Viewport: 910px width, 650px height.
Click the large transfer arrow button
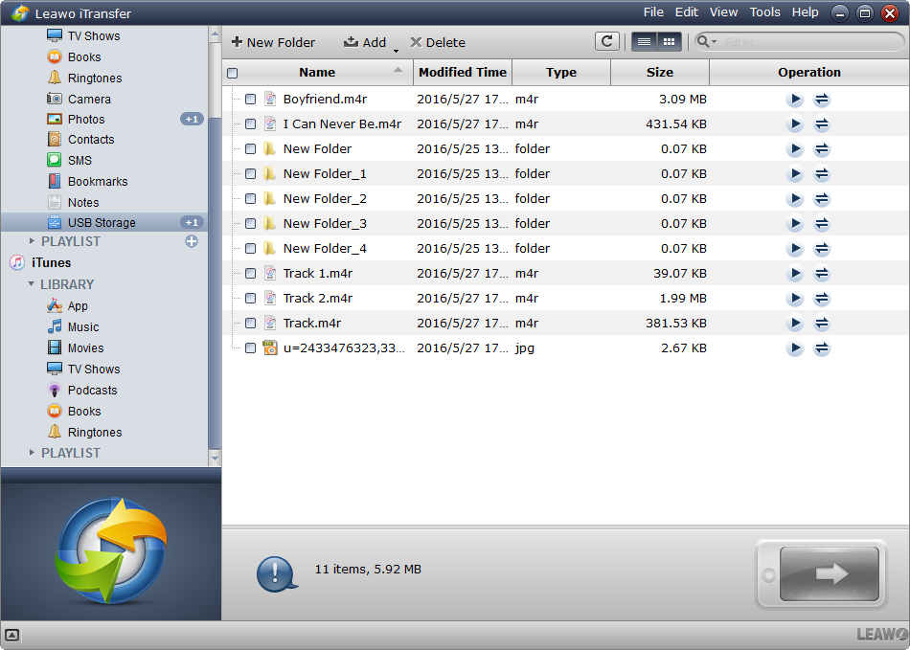(x=829, y=573)
